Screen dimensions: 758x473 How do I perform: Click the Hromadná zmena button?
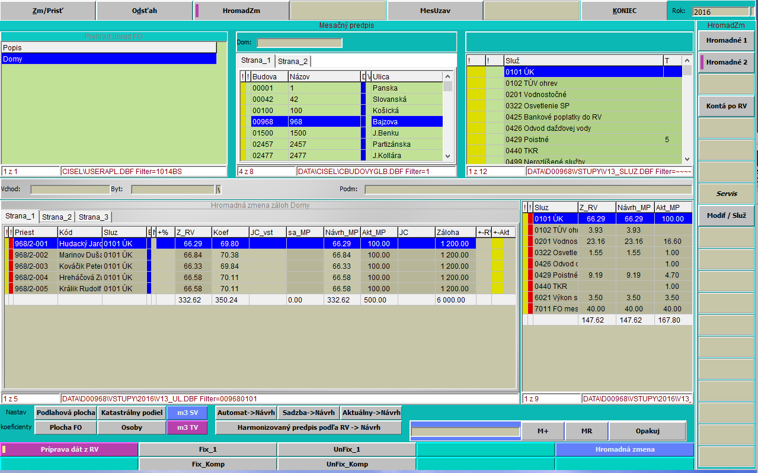(625, 449)
